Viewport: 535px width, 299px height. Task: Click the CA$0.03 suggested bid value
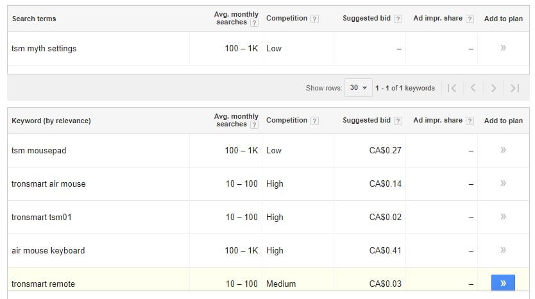click(386, 284)
